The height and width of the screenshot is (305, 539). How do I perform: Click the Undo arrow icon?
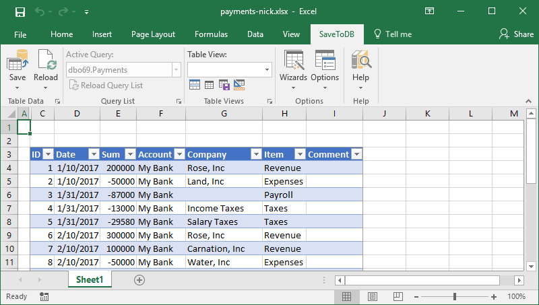click(x=40, y=12)
